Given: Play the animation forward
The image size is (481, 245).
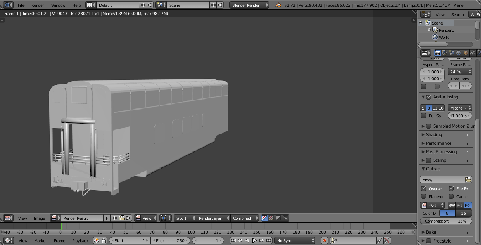Looking at the screenshot, I should pos(254,240).
